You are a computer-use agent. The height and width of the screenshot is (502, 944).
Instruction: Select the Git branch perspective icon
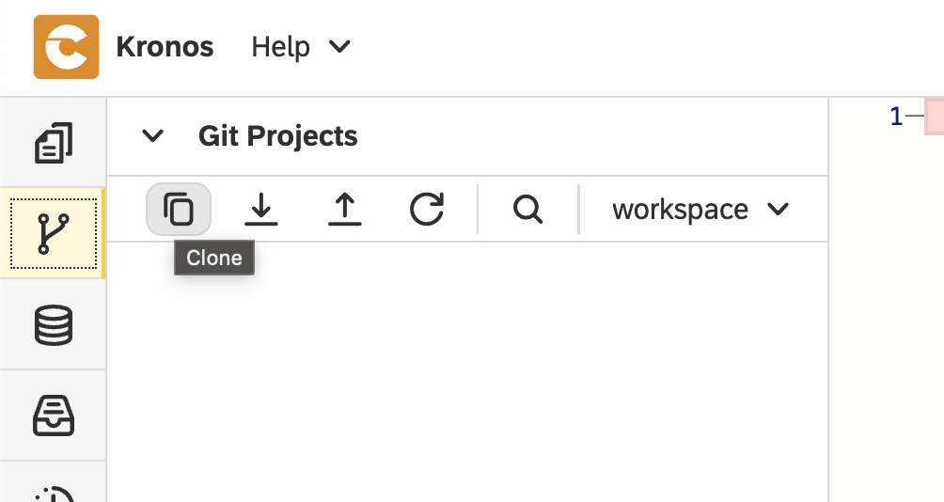coord(54,233)
